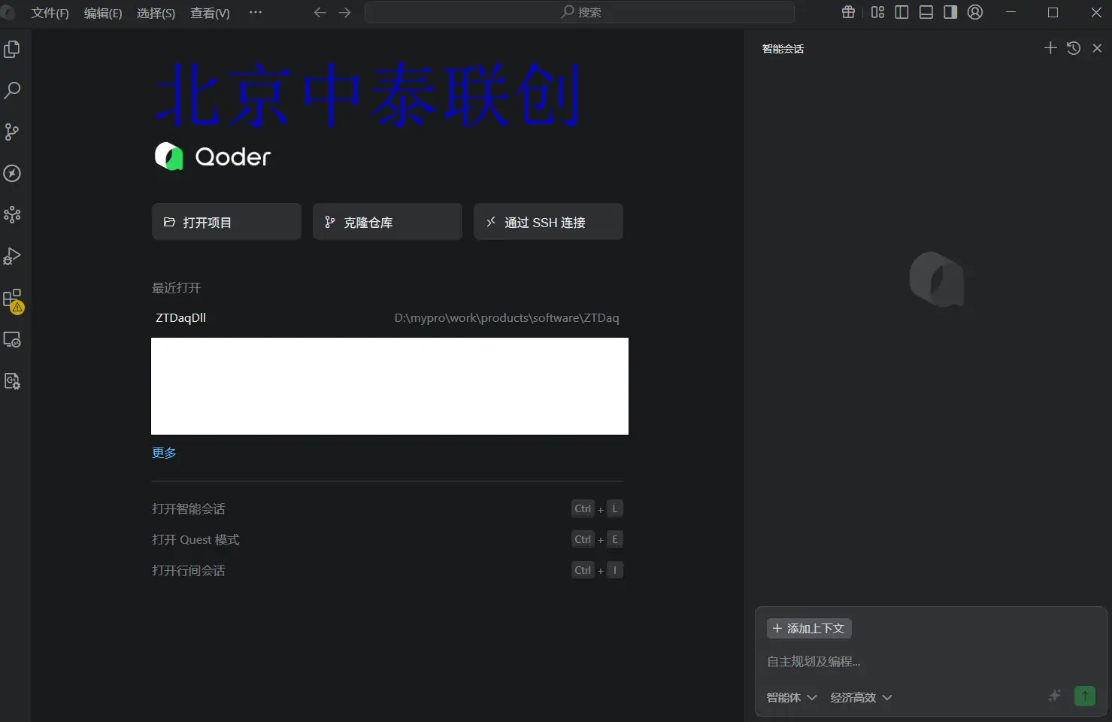Open the 经济高效 model dropdown
1112x722 pixels.
coord(860,697)
